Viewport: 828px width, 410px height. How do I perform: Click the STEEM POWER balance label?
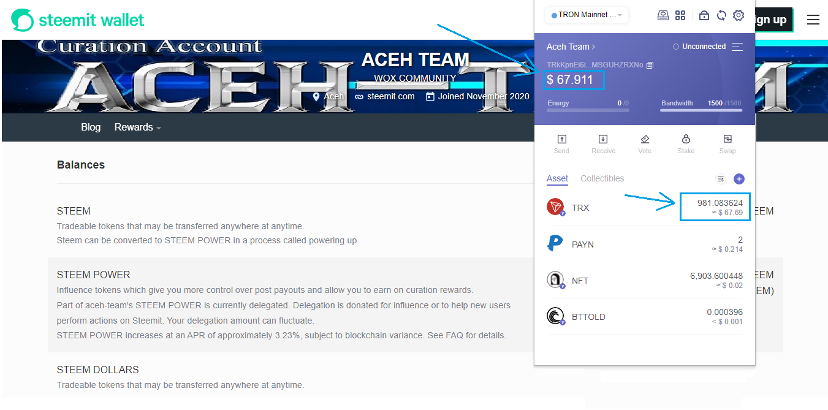(x=94, y=275)
